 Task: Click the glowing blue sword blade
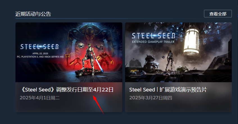click(99, 65)
